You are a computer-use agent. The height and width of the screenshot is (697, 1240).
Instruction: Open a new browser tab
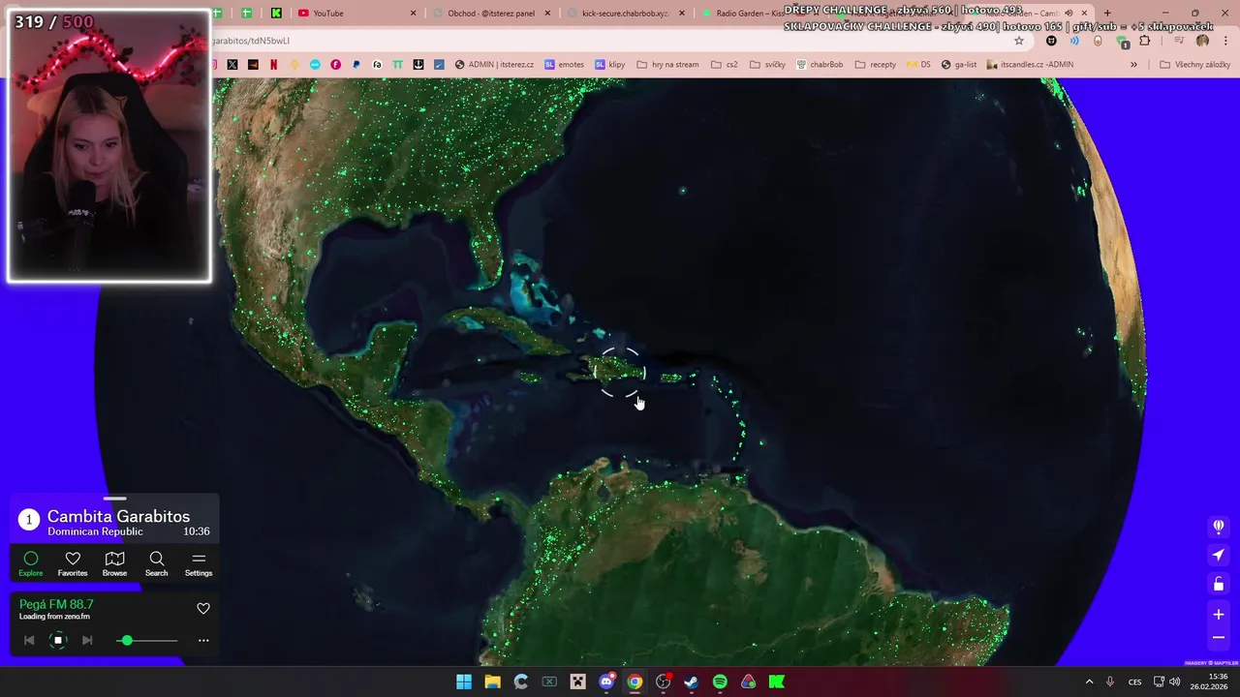point(1107,14)
